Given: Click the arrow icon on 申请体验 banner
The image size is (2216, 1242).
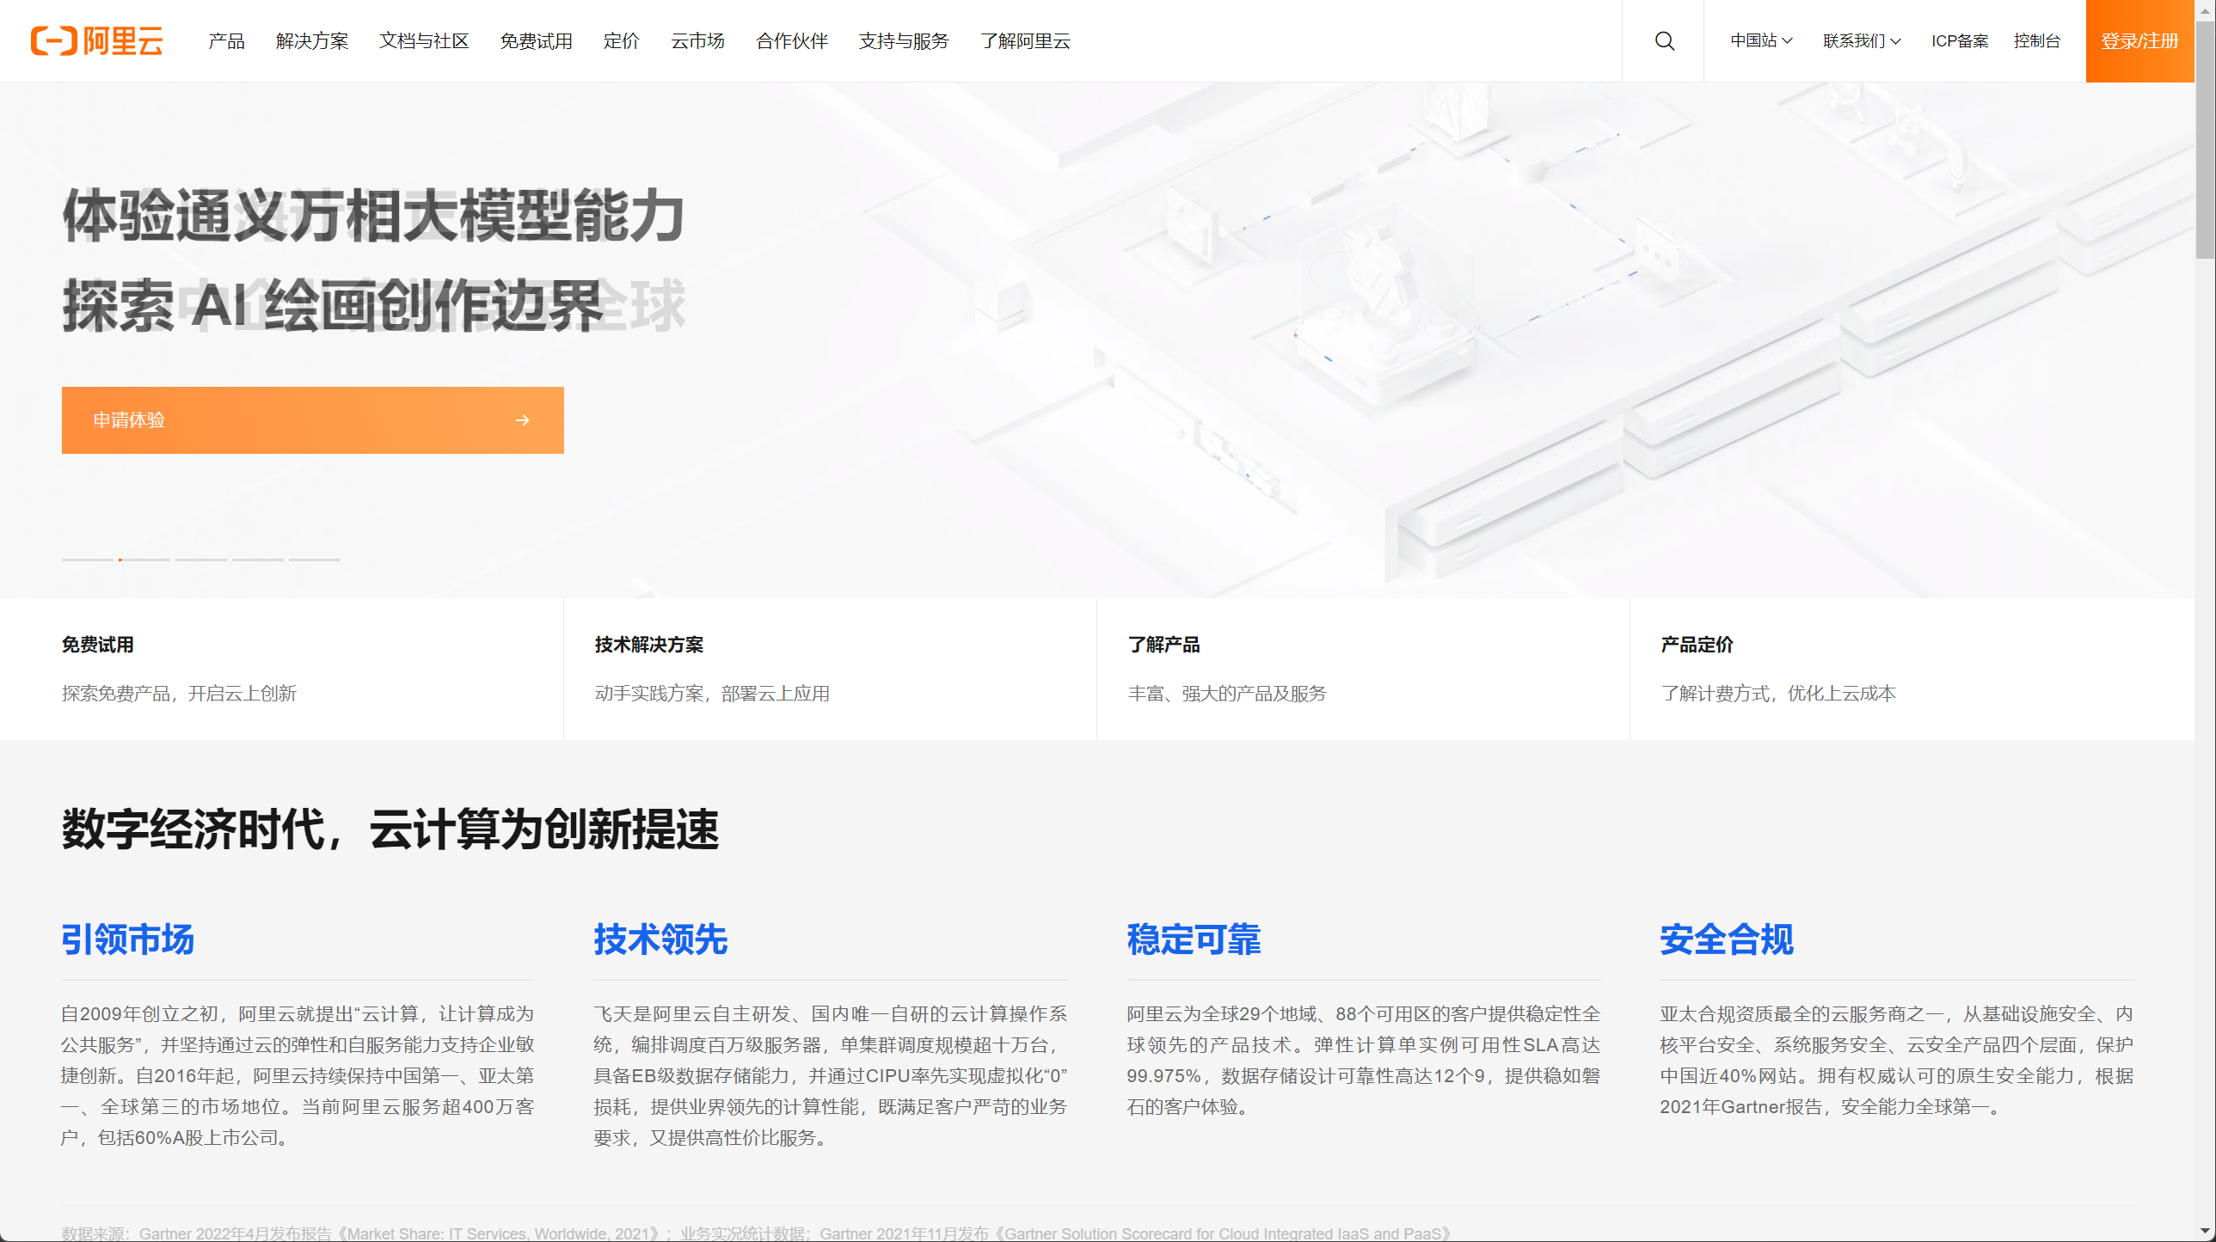Looking at the screenshot, I should [522, 419].
